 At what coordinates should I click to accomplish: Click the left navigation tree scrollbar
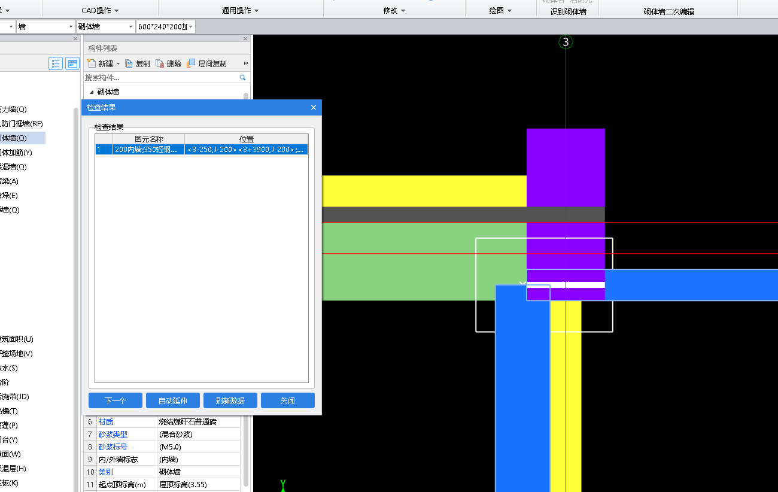click(76, 299)
